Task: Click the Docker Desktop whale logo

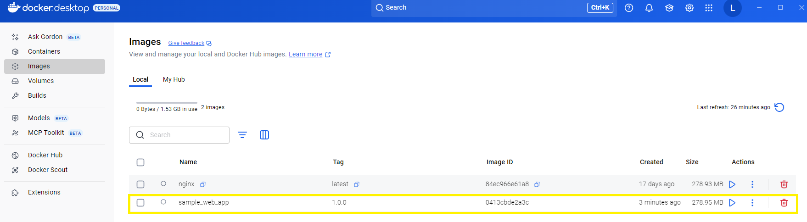Action: pos(14,7)
